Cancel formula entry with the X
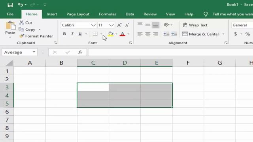The image size is (253, 142). [x=55, y=52]
